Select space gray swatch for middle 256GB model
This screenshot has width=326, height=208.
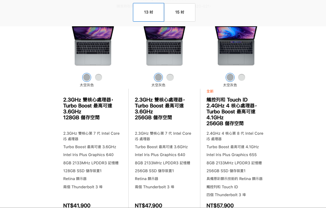point(159,78)
